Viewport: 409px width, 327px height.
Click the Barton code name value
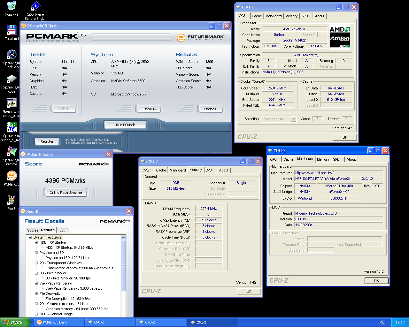pyautogui.click(x=279, y=34)
